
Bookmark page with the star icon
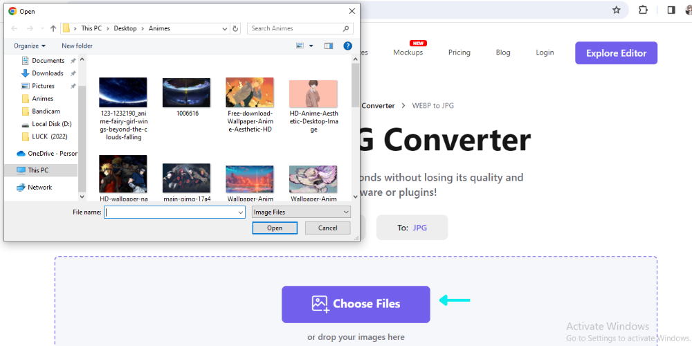[x=616, y=10]
